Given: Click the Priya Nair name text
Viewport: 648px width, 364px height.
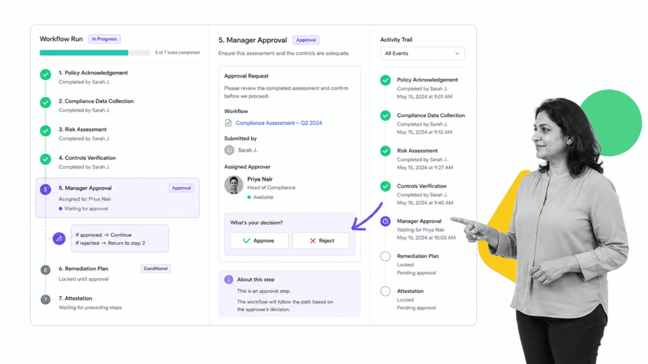Looking at the screenshot, I should [260, 179].
